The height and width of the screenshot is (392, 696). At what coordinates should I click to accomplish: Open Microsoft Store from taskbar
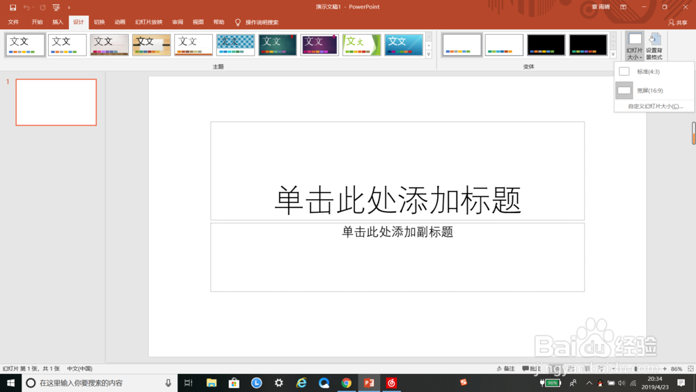point(234,383)
